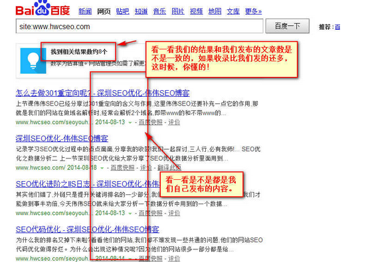This screenshot has width=372, height=262.
Task: Open the 地图 maps tab
Action: 215,11
